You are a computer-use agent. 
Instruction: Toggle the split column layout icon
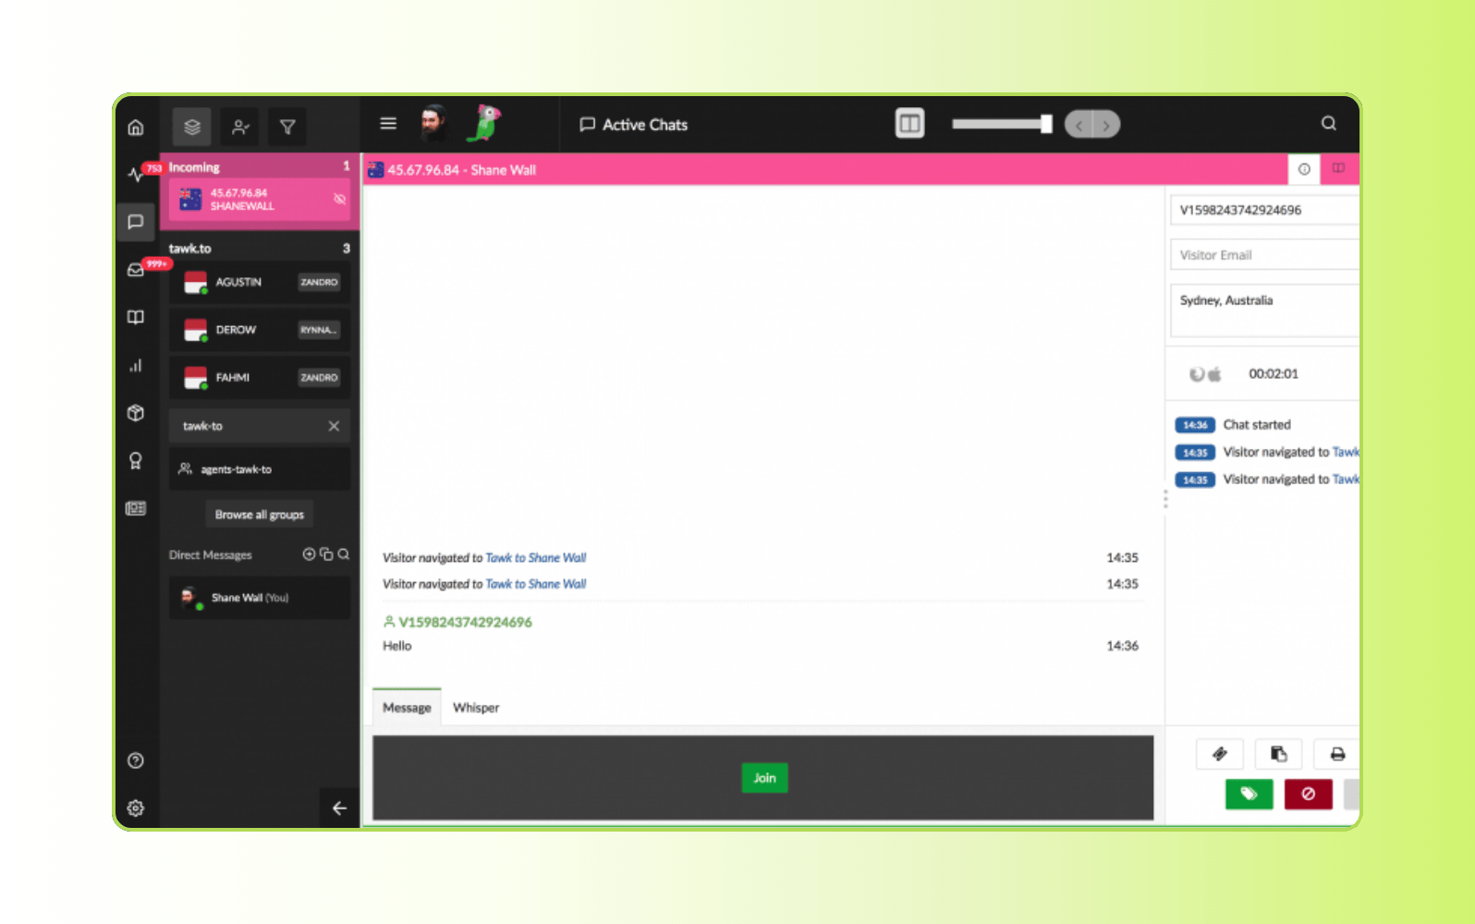tap(910, 123)
